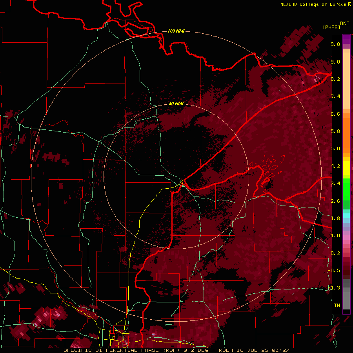
Task: Click the 3.4 scale value
Action: 335,184
